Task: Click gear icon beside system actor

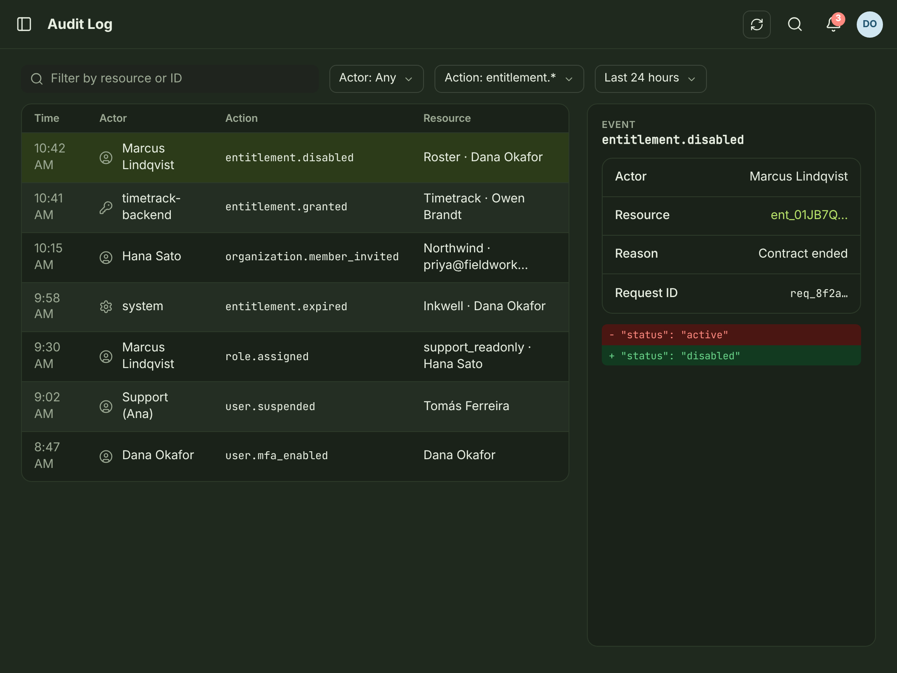Action: [106, 307]
